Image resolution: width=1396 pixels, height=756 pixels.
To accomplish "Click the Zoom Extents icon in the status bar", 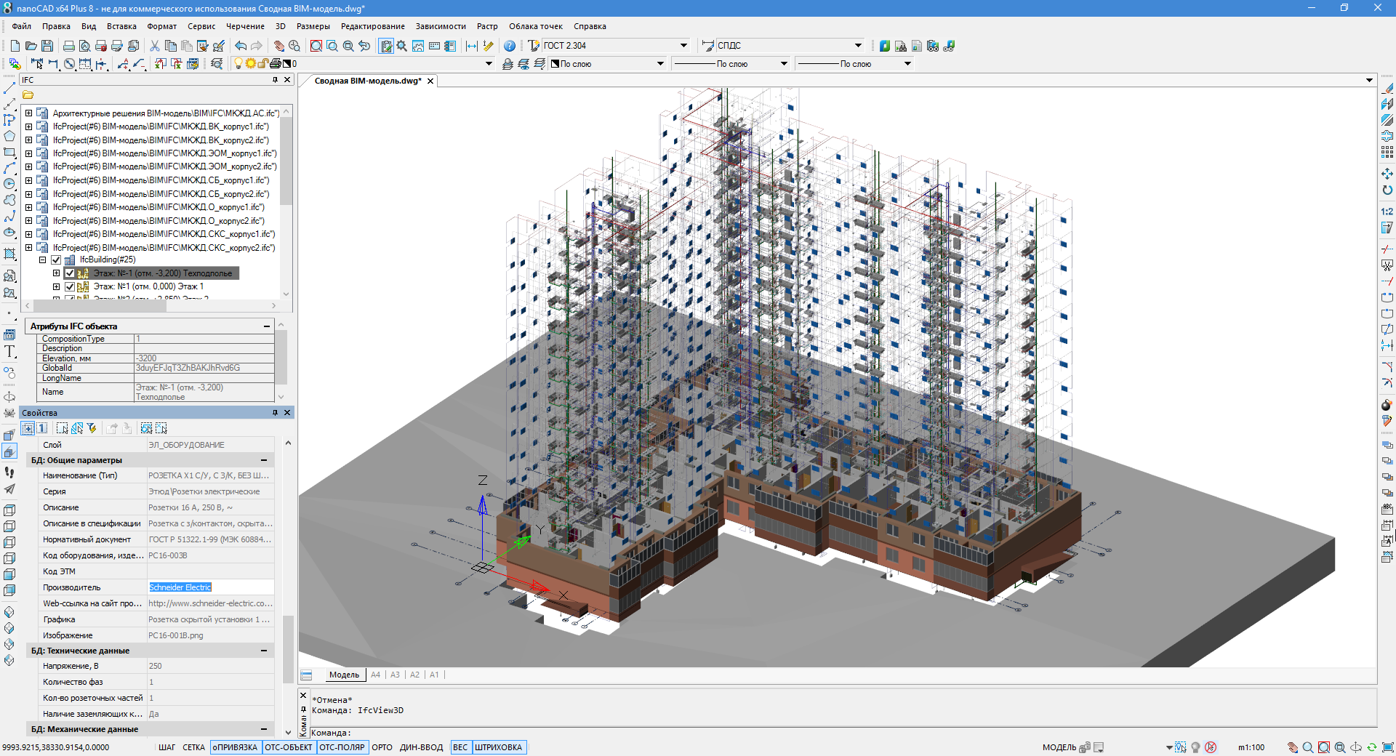I will 1340,748.
